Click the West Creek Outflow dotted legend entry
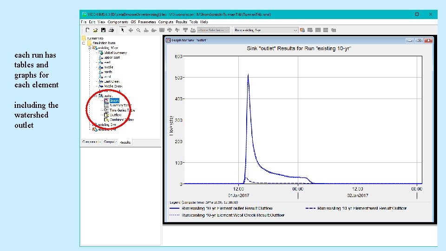The width and height of the screenshot is (446, 251). [x=227, y=215]
